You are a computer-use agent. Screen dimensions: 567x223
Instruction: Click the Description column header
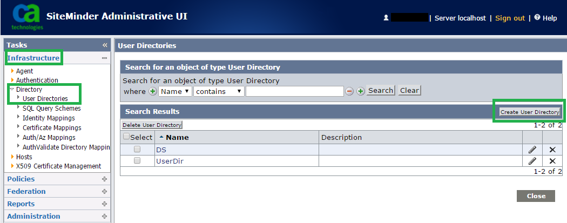tap(341, 137)
